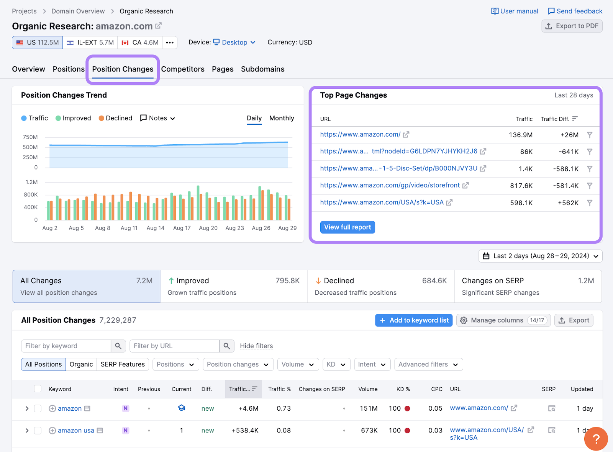Toggle Improved series in chart legend
This screenshot has width=613, height=452.
(x=73, y=118)
